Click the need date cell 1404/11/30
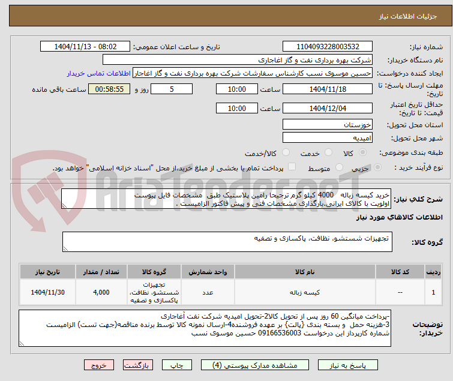The height and width of the screenshot is (381, 453). click(x=47, y=292)
